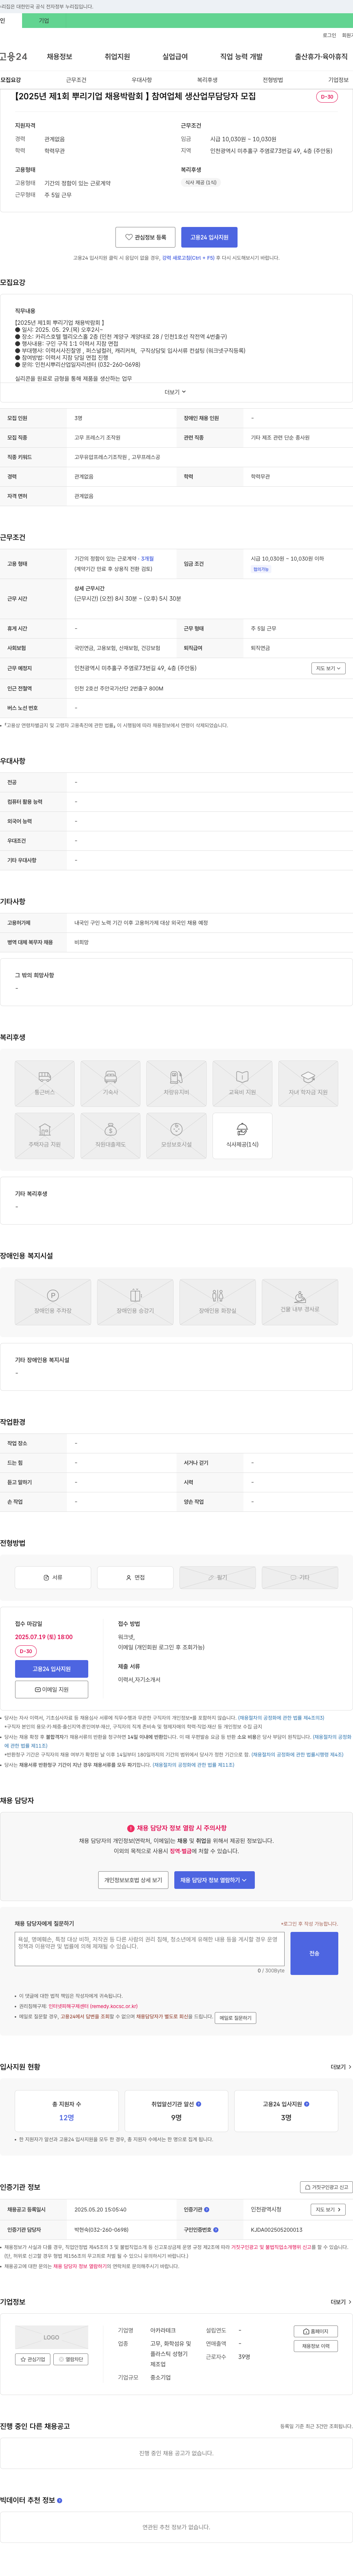Click the top 고용24 입사지원 button

209,237
